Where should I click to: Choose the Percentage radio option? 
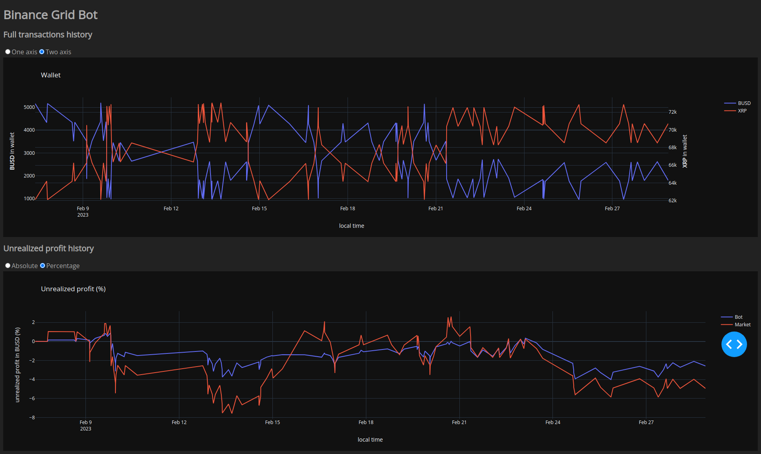pyautogui.click(x=43, y=266)
